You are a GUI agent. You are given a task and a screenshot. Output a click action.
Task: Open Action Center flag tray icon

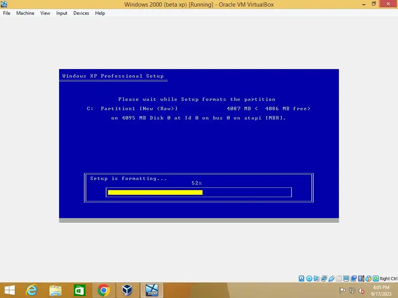(342, 291)
